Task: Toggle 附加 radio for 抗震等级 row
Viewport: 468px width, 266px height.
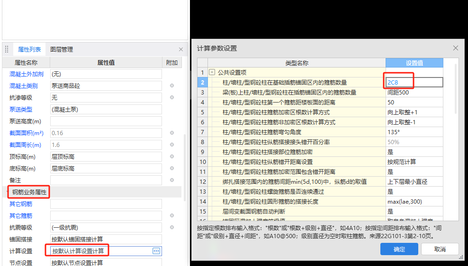Action: point(172,227)
